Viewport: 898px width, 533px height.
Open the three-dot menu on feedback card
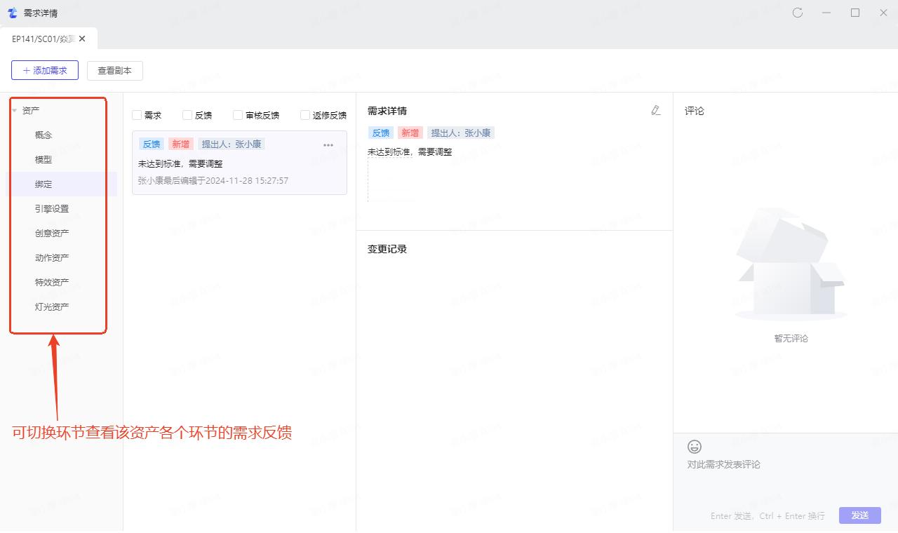click(328, 145)
